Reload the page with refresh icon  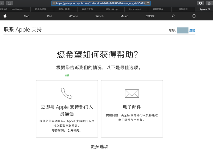click(x=148, y=3)
